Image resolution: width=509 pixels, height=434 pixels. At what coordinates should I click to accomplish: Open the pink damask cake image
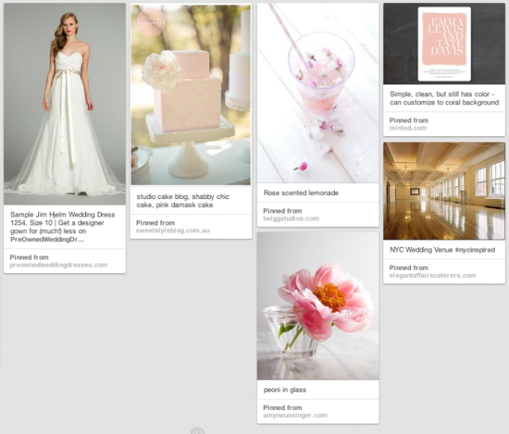coord(191,95)
